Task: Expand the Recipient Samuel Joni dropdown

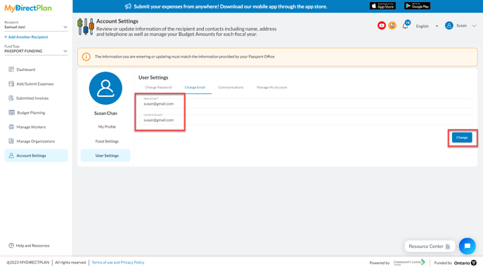Action: tap(36, 27)
